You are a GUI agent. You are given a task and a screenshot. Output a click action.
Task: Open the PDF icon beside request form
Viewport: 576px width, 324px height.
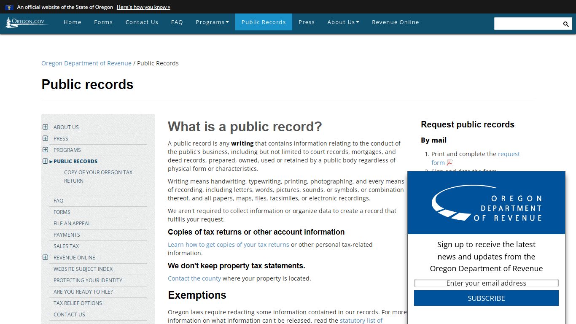tap(450, 163)
